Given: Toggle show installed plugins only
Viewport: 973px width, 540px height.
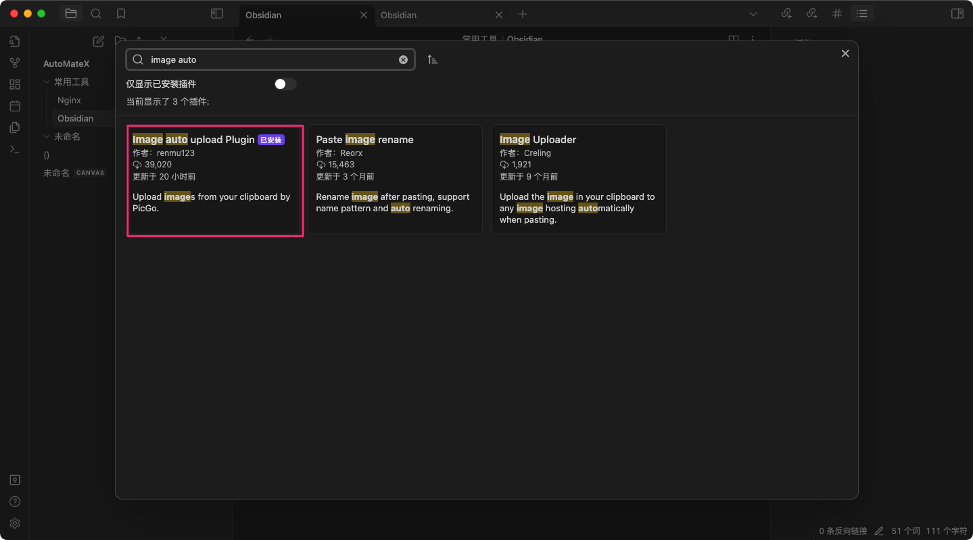Looking at the screenshot, I should 285,84.
